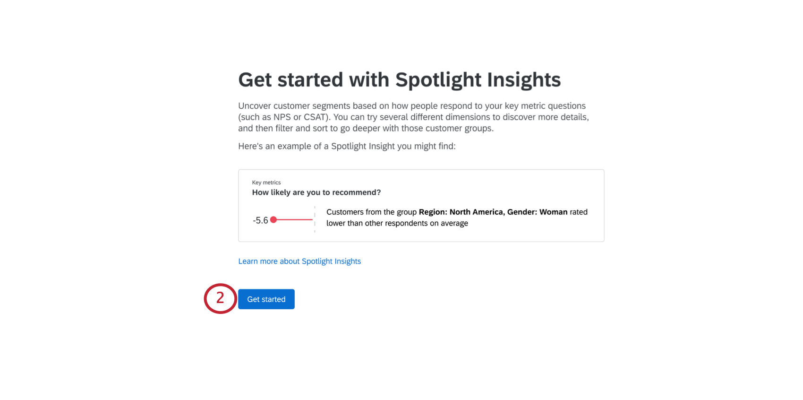Open the Learn more about Spotlight Insights link
The height and width of the screenshot is (400, 803).
point(299,261)
